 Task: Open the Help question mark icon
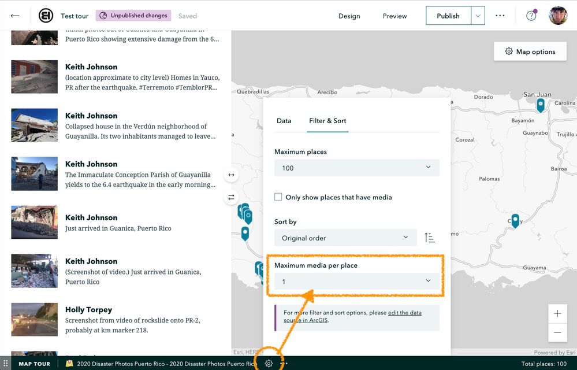[531, 16]
